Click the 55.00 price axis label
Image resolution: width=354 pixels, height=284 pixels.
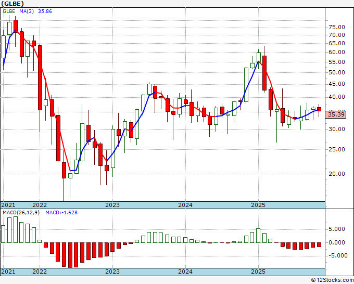(337, 62)
